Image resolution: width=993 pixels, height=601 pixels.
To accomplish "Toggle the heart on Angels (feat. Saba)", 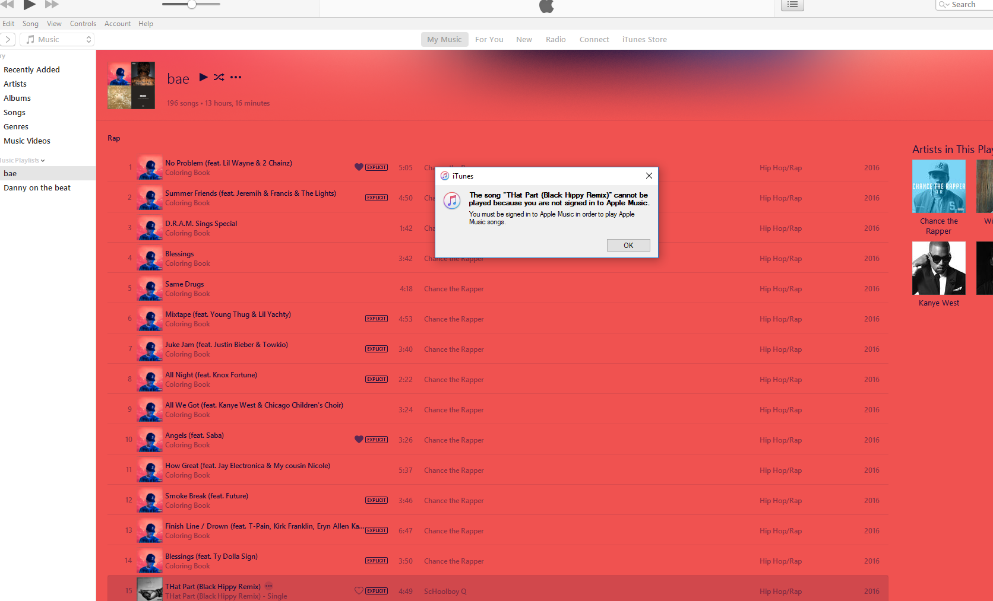I will [x=359, y=440].
